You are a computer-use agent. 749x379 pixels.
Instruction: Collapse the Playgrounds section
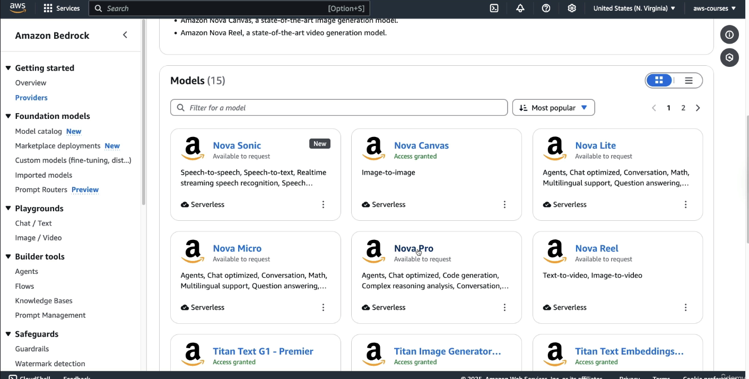[8, 209]
